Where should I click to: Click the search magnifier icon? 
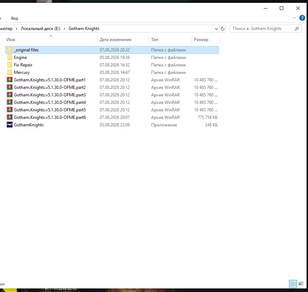pos(297,29)
